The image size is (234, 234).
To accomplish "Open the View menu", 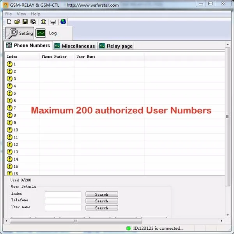I will [x=21, y=14].
